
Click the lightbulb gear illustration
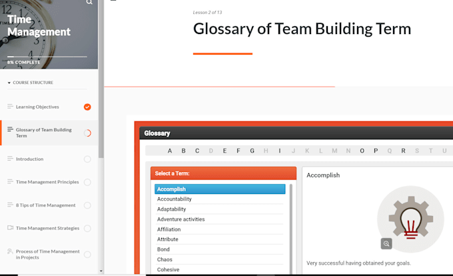(410, 219)
